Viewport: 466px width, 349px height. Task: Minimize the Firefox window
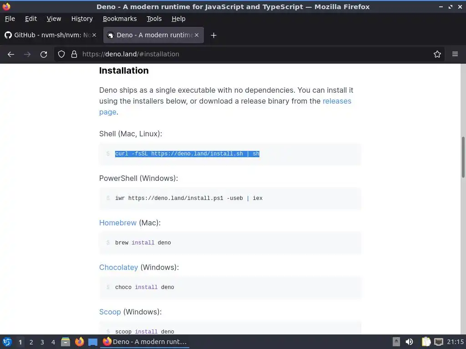[441, 6]
